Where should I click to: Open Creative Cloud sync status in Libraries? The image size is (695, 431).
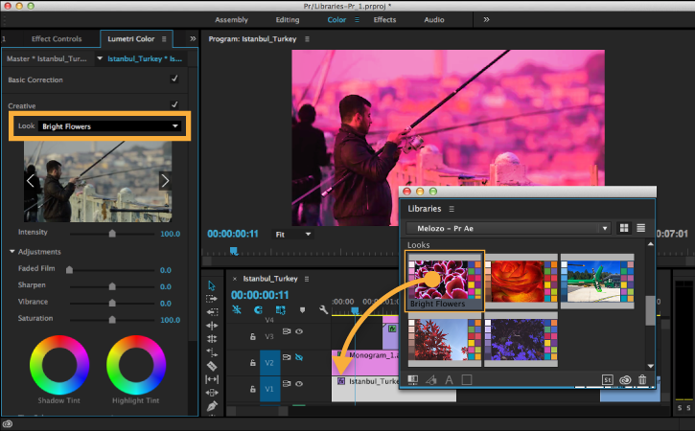pyautogui.click(x=625, y=379)
